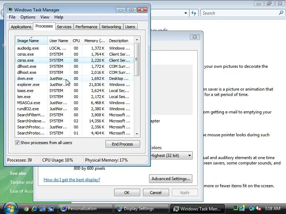The height and width of the screenshot is (214, 286).
Task: Close the Display Settings dialog
Action: pos(194,37)
